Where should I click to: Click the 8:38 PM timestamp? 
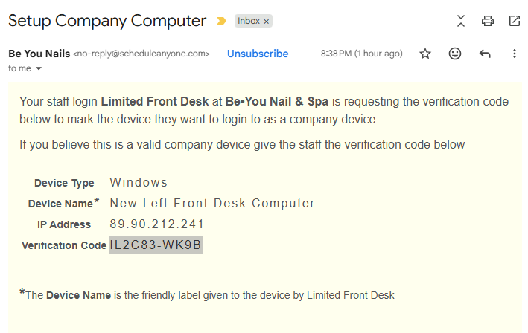coord(361,54)
